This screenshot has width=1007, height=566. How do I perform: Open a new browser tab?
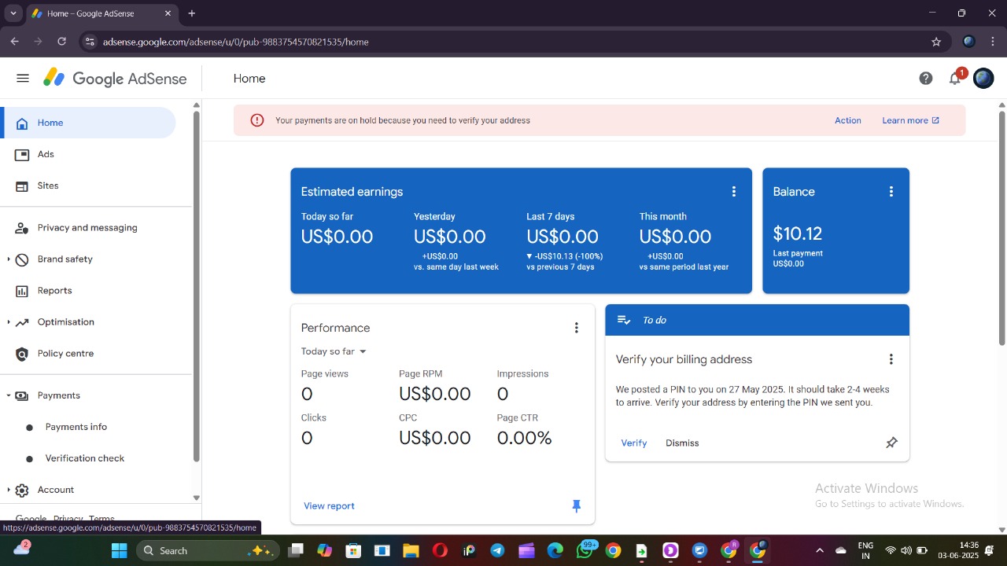click(x=192, y=13)
